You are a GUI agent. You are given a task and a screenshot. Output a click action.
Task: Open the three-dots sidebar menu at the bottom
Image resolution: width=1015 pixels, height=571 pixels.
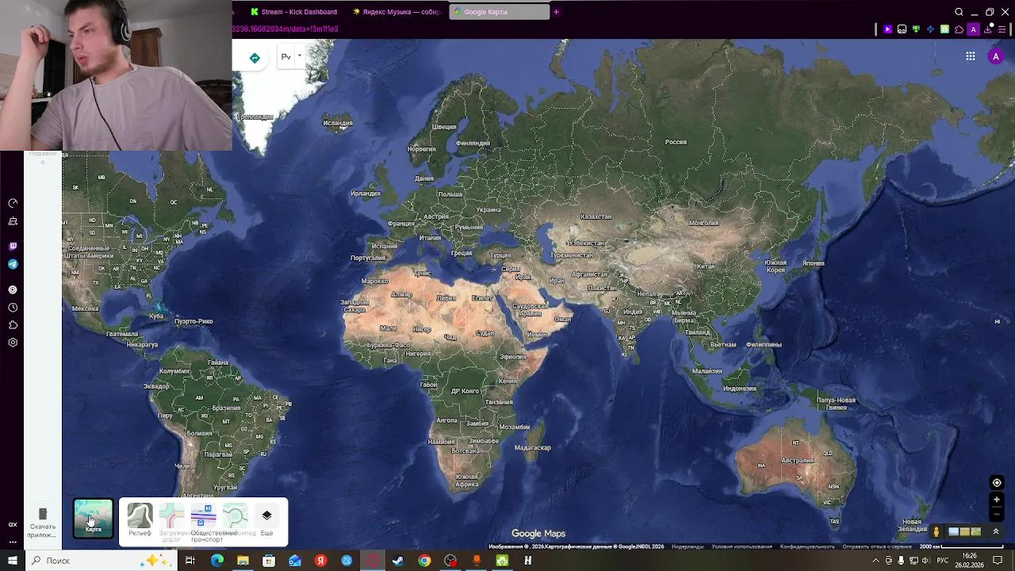click(13, 542)
